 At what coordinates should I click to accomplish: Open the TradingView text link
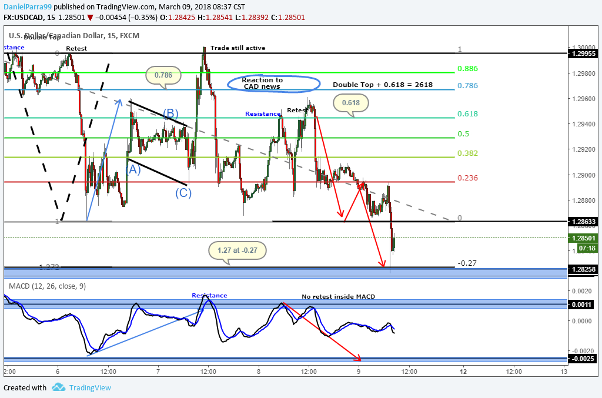point(90,387)
